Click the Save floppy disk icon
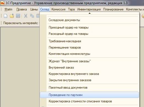 click(18, 16)
